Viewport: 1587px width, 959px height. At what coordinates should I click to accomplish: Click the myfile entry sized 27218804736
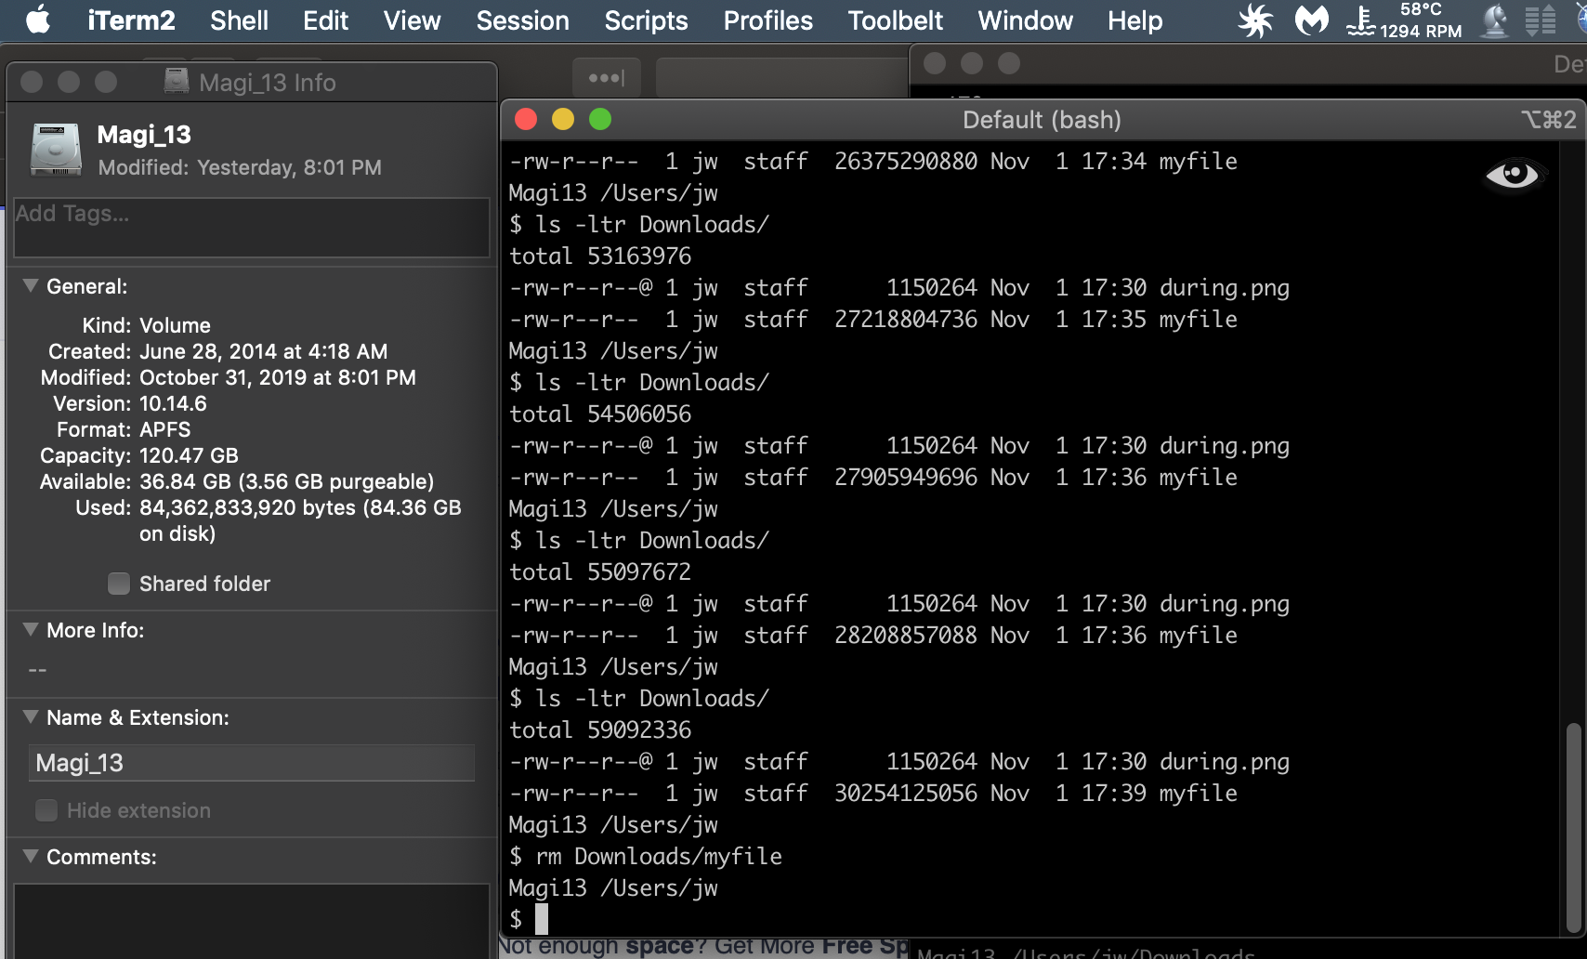click(x=873, y=319)
